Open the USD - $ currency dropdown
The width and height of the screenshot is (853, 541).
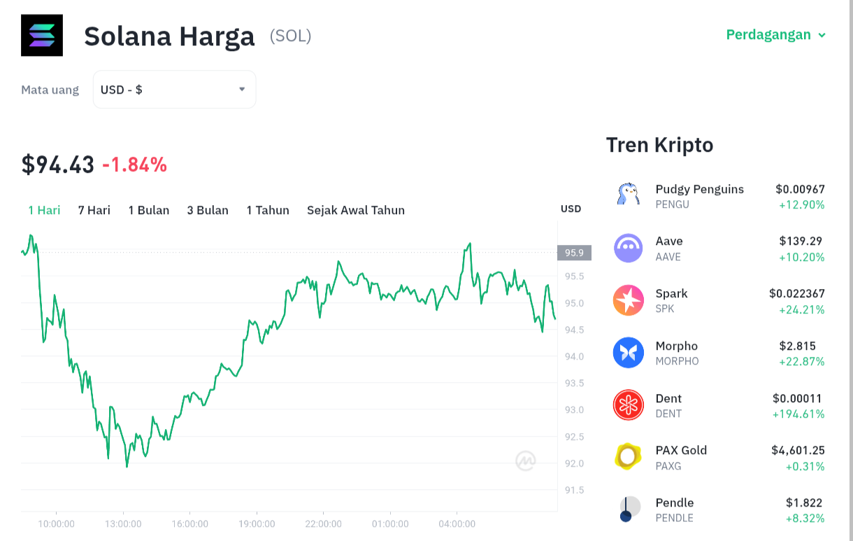click(174, 90)
